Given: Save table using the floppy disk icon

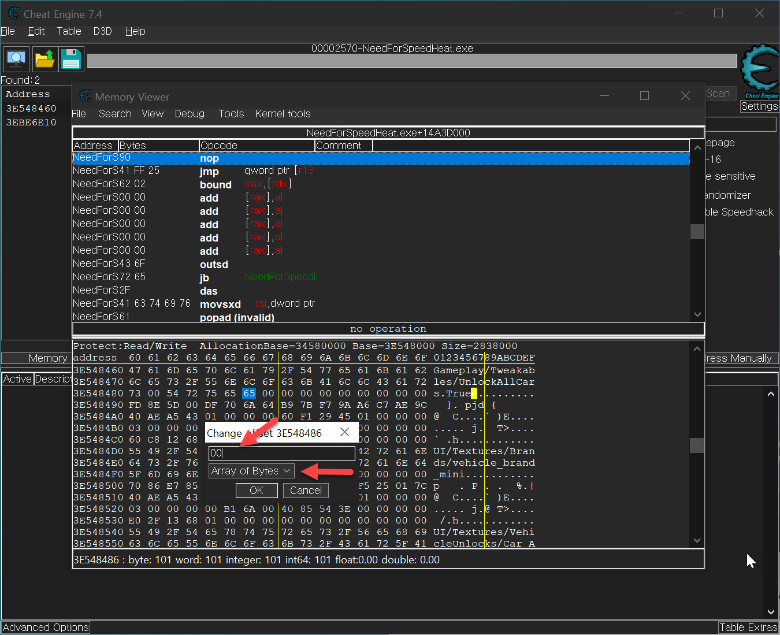Looking at the screenshot, I should pyautogui.click(x=71, y=59).
